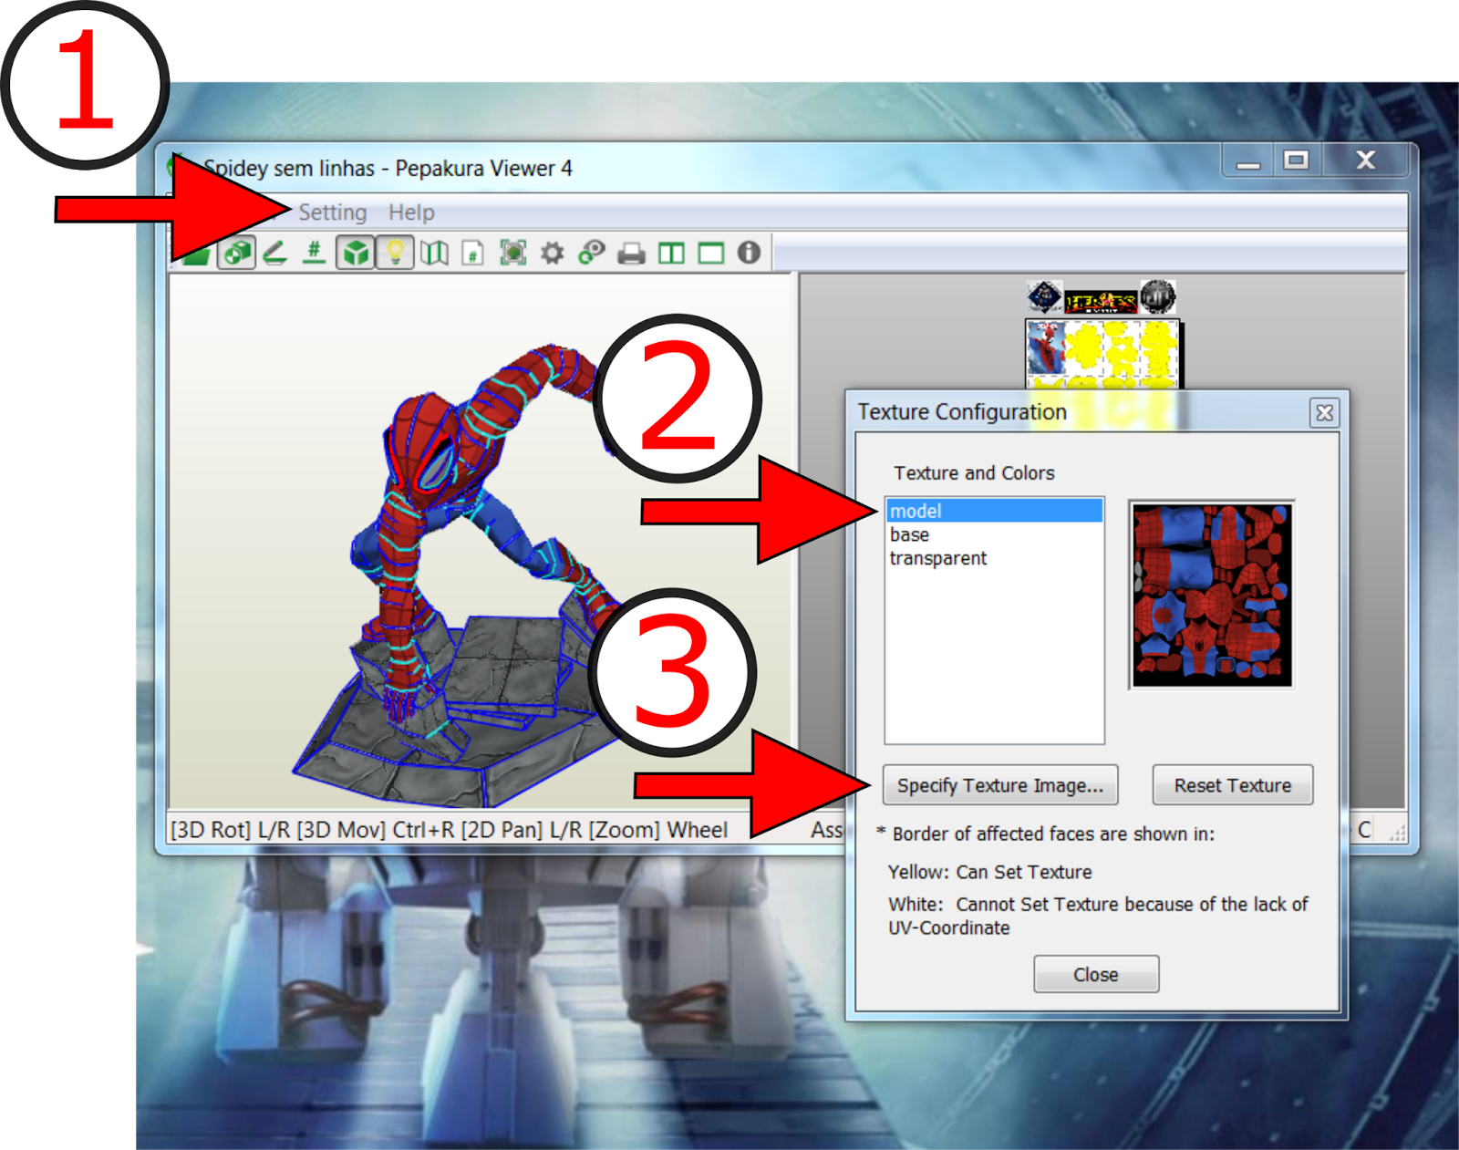Click the page number sheet icon

click(x=472, y=253)
